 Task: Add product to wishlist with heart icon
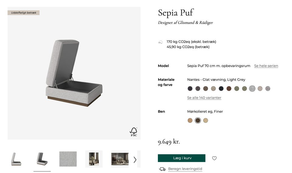pos(214,158)
